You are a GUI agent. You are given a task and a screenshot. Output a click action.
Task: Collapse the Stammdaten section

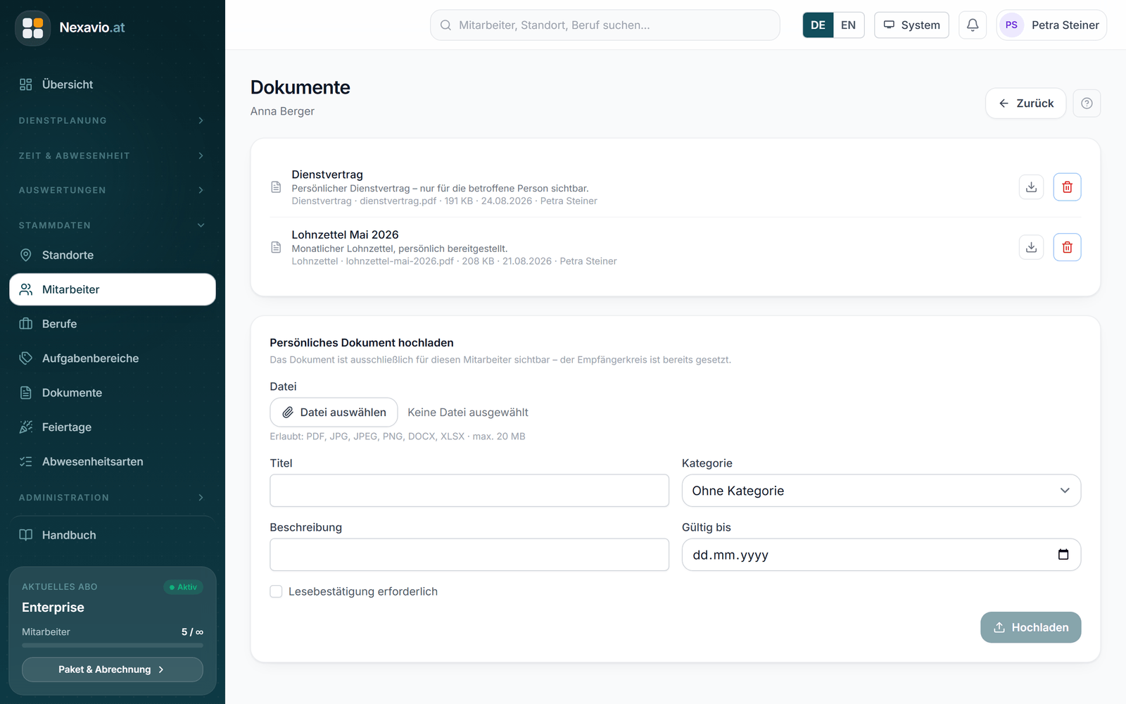[x=113, y=225]
